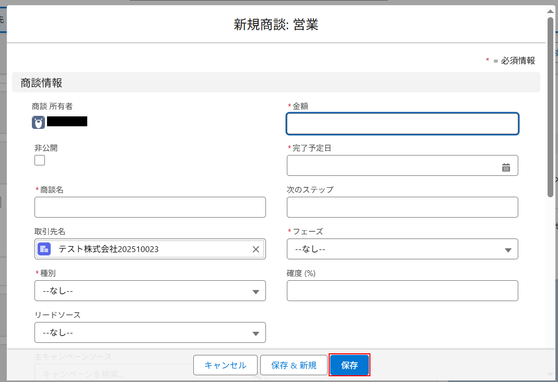Click the search icon in campaign field
Image resolution: width=558 pixels, height=382 pixels.
[x=257, y=373]
